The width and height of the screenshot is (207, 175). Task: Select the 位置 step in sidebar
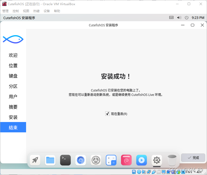pos(13,66)
